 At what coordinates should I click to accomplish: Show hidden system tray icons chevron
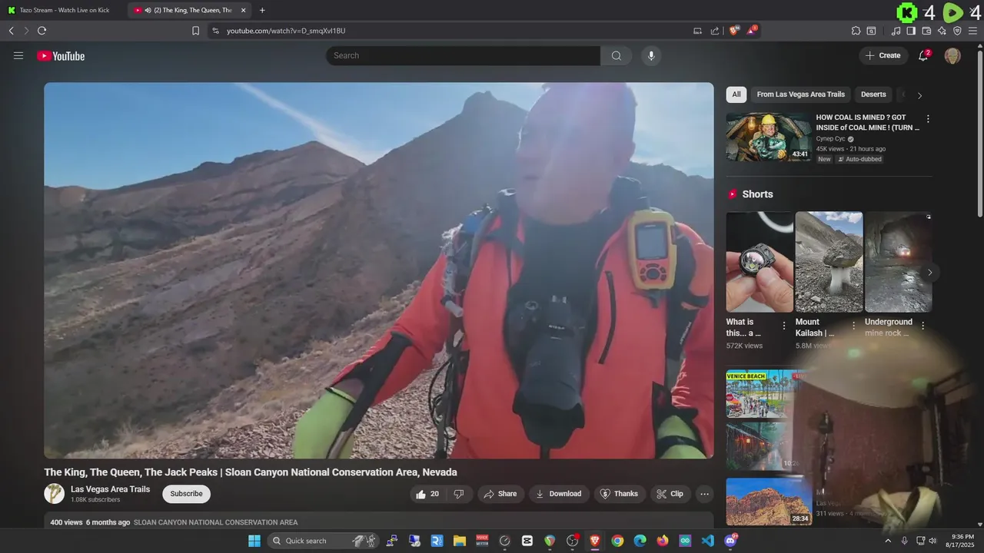coord(888,541)
